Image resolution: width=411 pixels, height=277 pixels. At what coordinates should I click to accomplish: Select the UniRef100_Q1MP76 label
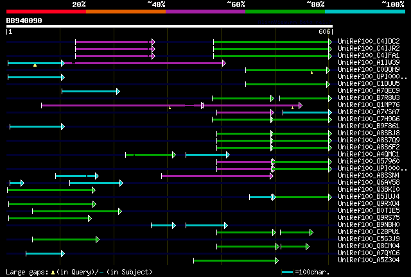coord(369,105)
